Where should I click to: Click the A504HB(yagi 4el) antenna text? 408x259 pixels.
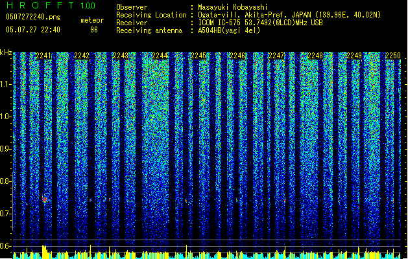pyautogui.click(x=229, y=30)
